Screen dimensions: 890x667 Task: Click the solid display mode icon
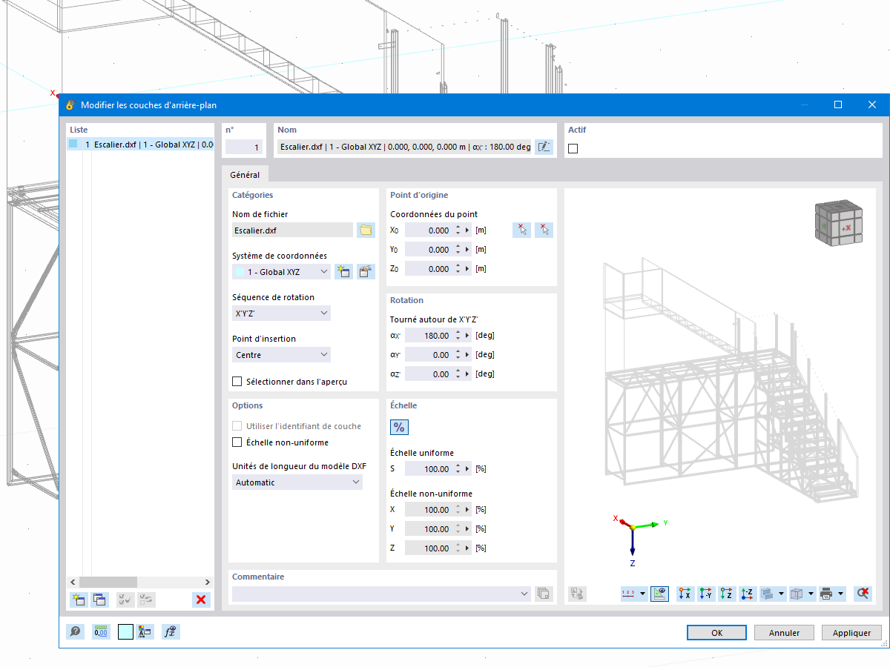[x=768, y=594]
